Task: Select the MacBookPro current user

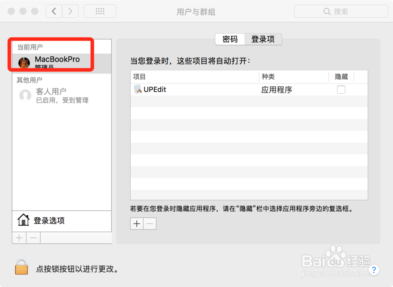Action: click(62, 63)
